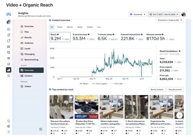This screenshot has height=137, width=193.
Task: Click info icon beside 3-second views
Action: click(89, 35)
